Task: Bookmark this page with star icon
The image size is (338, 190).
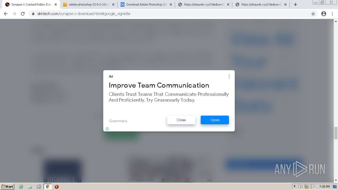Action: coord(313,14)
